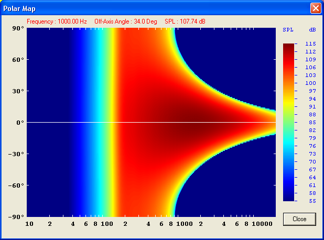Click the 85 dB scale label

pyautogui.click(x=312, y=123)
